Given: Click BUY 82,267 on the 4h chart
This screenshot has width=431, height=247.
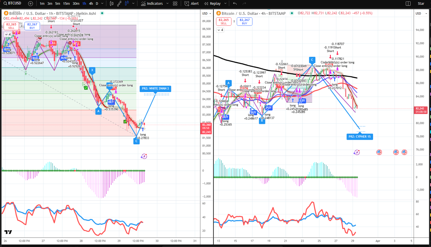Looking at the screenshot, I should click(245, 22).
